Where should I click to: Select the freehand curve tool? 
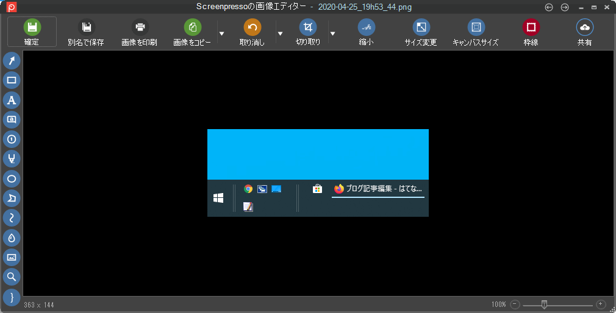(x=12, y=217)
